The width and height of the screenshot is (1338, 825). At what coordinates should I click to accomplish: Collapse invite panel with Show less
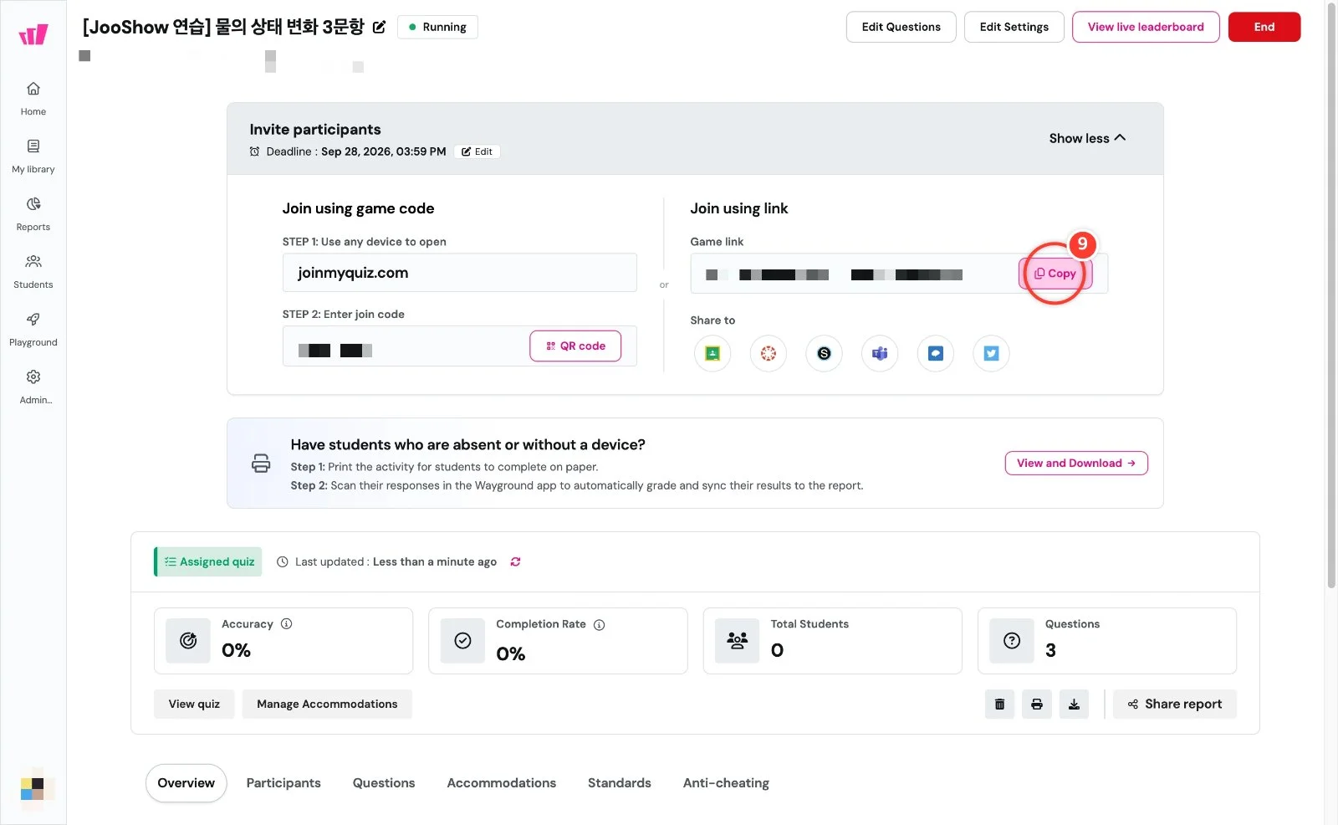[1087, 138]
